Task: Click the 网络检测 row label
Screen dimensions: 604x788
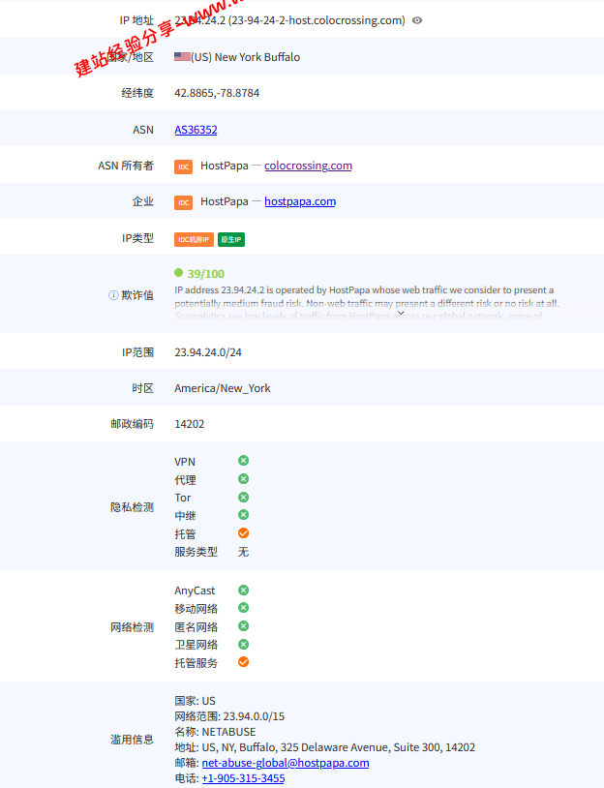Action: pos(133,627)
